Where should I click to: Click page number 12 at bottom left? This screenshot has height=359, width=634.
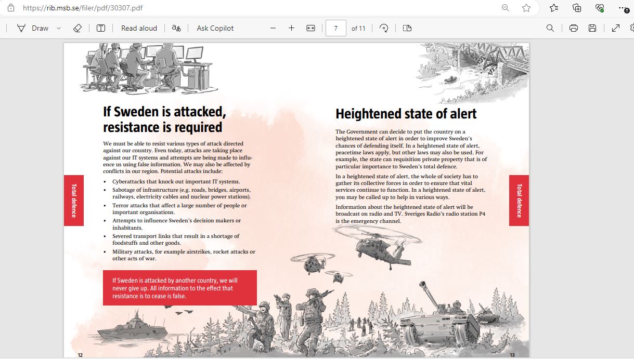click(80, 355)
